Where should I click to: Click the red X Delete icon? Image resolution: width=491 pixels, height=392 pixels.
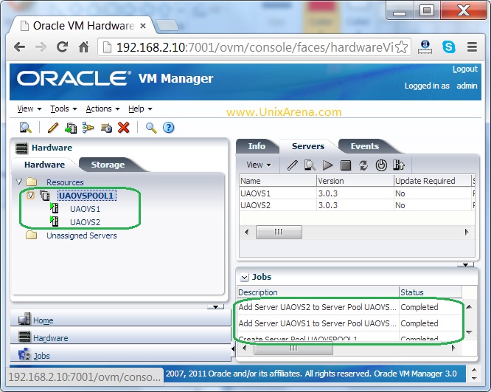coord(124,127)
